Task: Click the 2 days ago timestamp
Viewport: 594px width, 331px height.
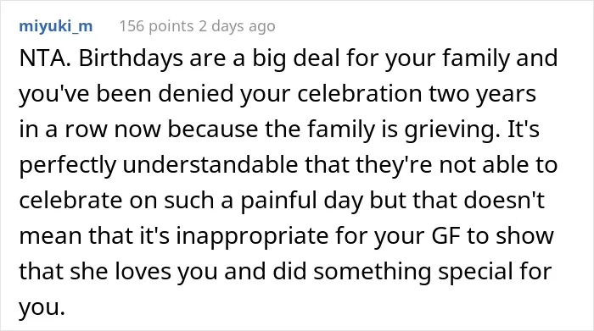Action: tap(237, 26)
